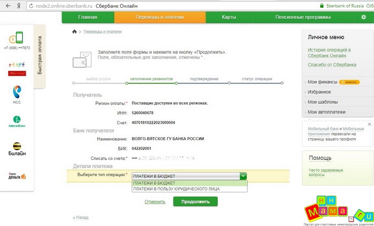Open the operation type combo box field

click(x=189, y=176)
